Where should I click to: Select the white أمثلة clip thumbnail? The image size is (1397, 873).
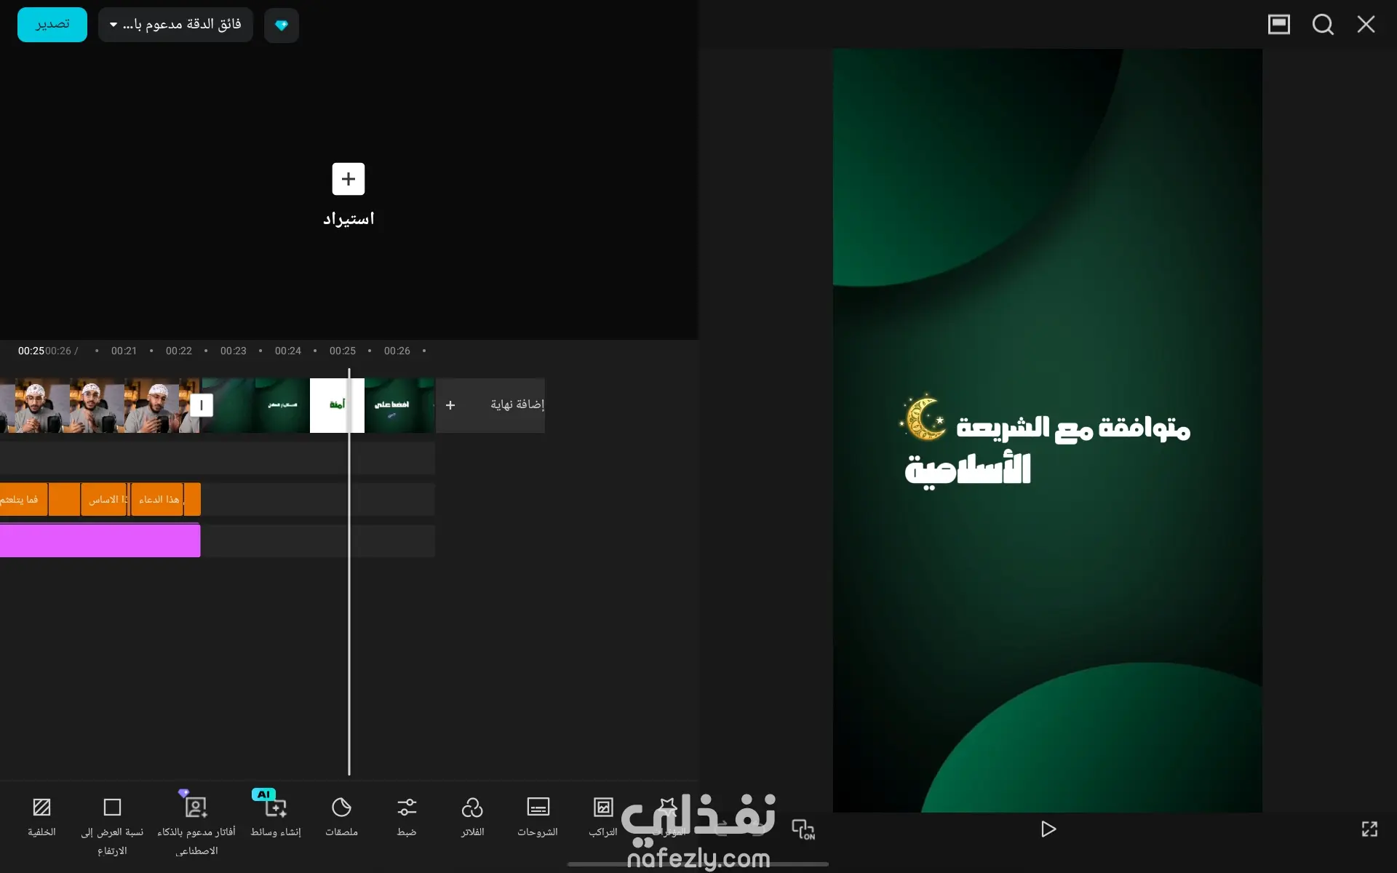tap(337, 405)
